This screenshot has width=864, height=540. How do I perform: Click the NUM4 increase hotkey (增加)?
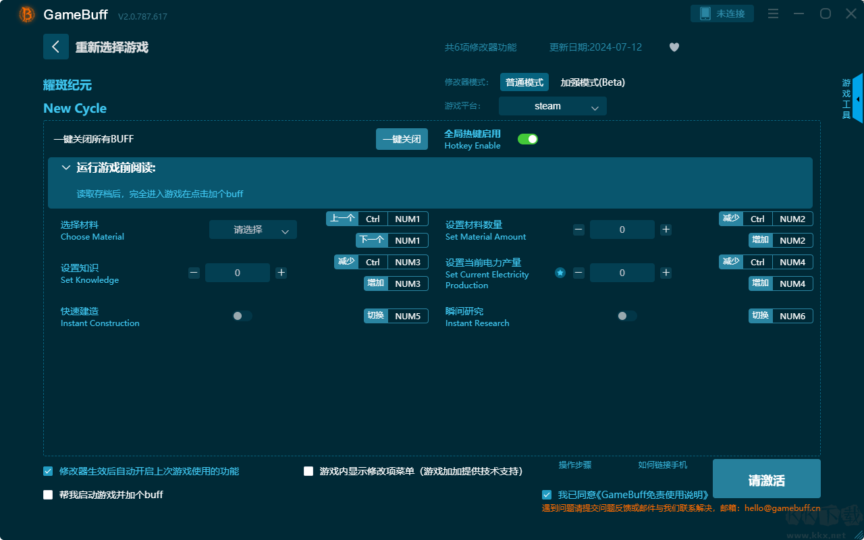click(x=781, y=283)
